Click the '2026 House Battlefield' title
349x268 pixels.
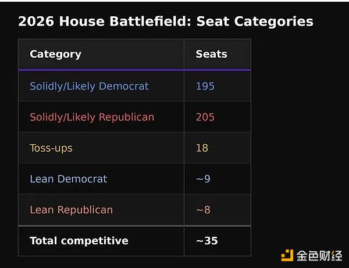pos(166,22)
